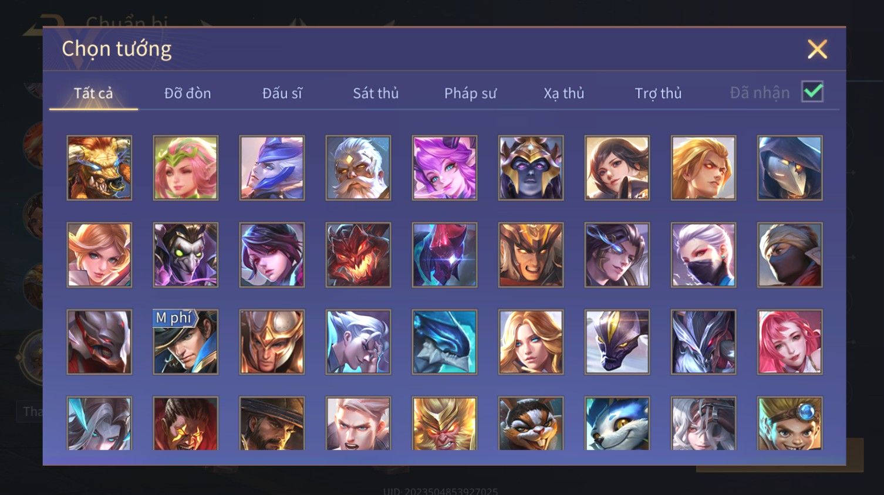Pick the pink-haired smiling girl hero
884x495 pixels.
[x=789, y=342]
